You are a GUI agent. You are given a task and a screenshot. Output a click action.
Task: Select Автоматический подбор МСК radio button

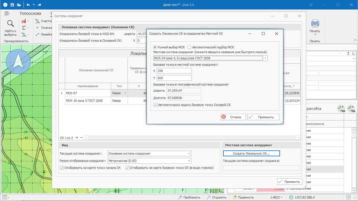tap(189, 47)
